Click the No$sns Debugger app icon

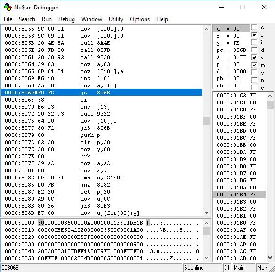8,8
